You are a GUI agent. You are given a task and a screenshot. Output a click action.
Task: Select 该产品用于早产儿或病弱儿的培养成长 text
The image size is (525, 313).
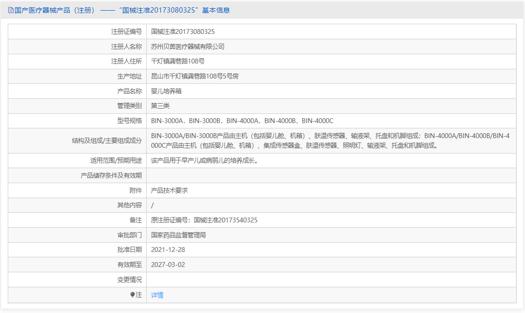tap(204, 160)
